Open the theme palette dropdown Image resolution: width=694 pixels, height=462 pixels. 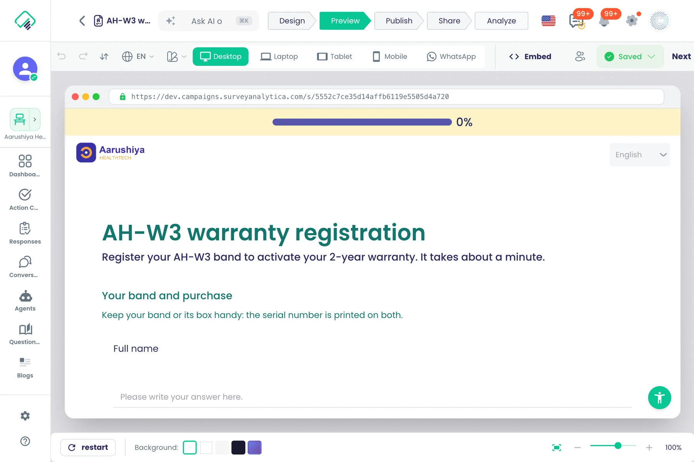(177, 57)
